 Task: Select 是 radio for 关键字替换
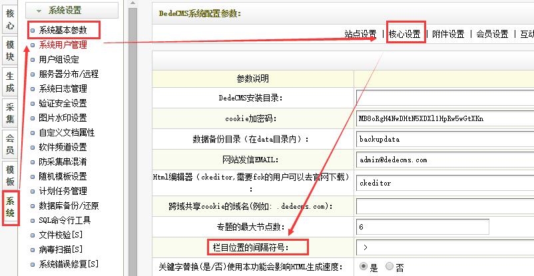click(364, 266)
